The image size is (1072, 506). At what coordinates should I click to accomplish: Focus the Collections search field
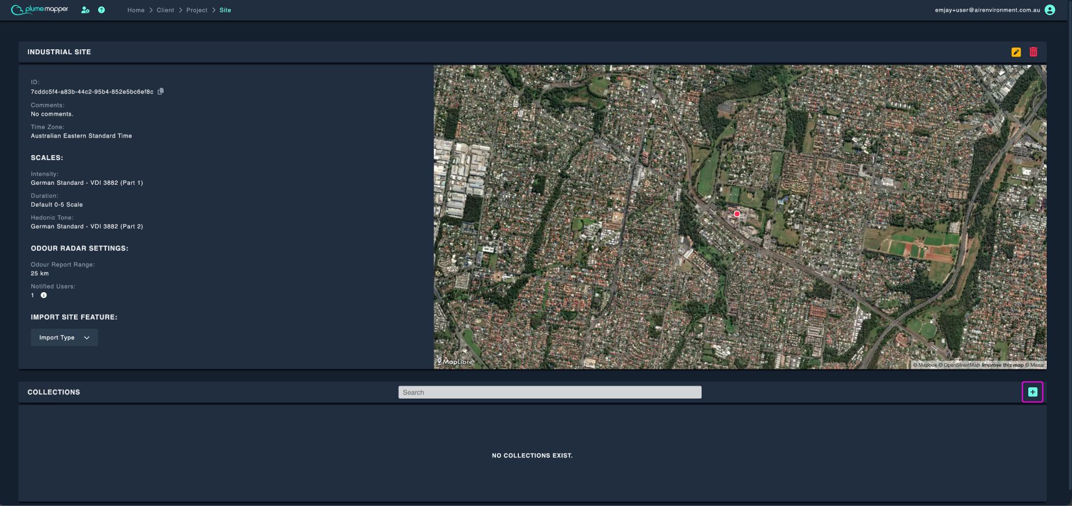(x=550, y=392)
